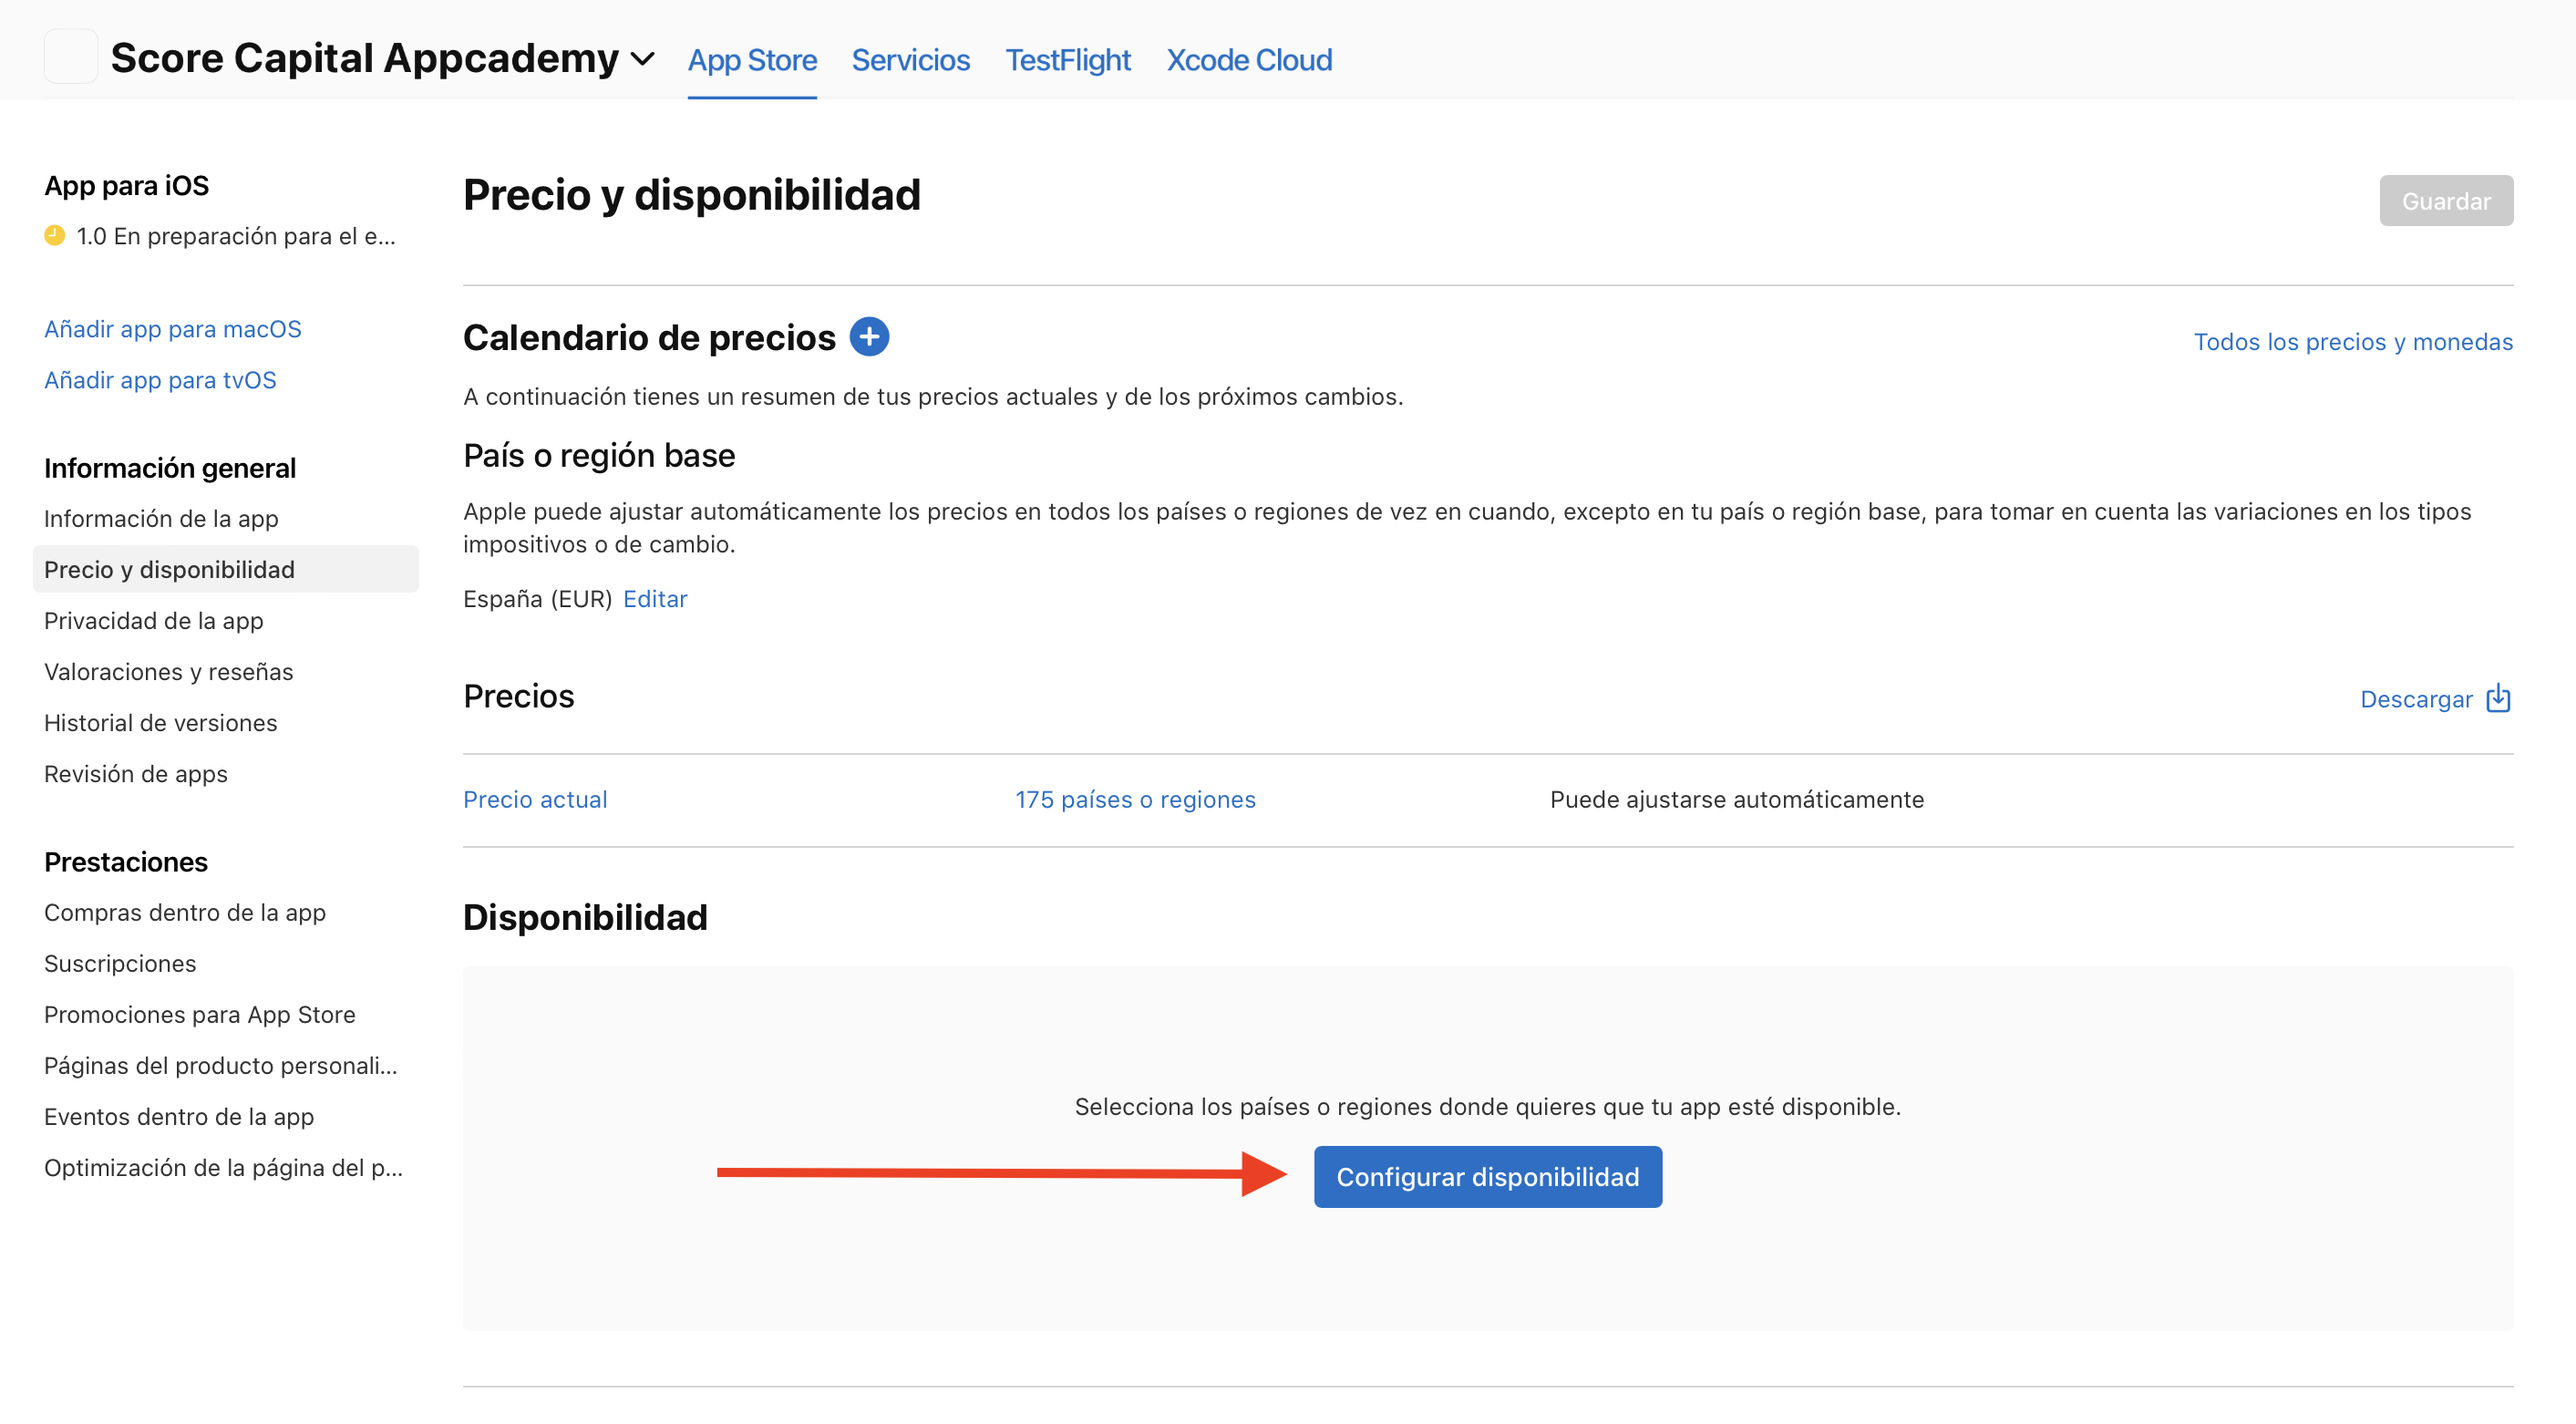Click the yellow status icon for version 1.0
The width and height of the screenshot is (2576, 1424).
55,236
